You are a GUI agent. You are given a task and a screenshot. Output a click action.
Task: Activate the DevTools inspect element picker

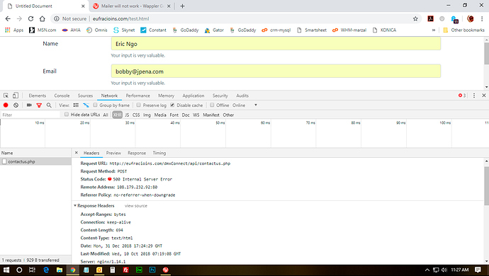tap(6, 96)
